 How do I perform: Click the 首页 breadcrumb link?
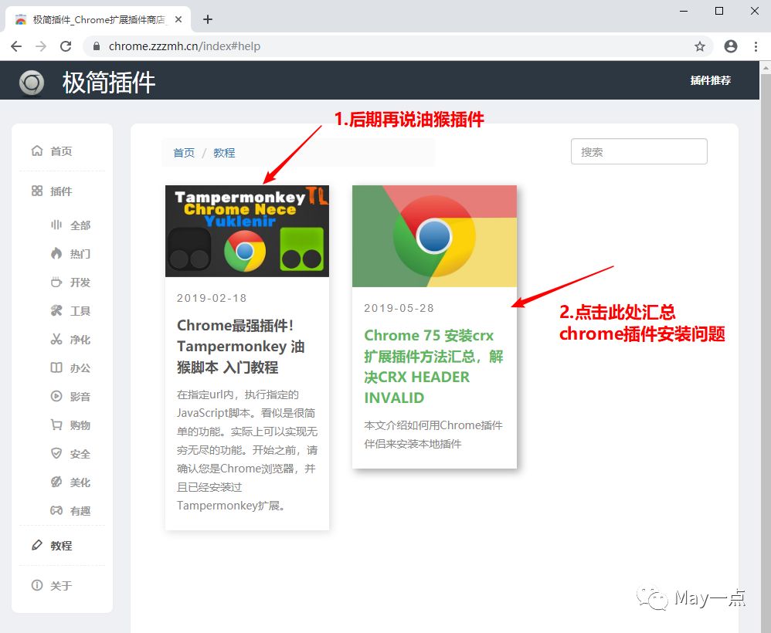point(184,153)
